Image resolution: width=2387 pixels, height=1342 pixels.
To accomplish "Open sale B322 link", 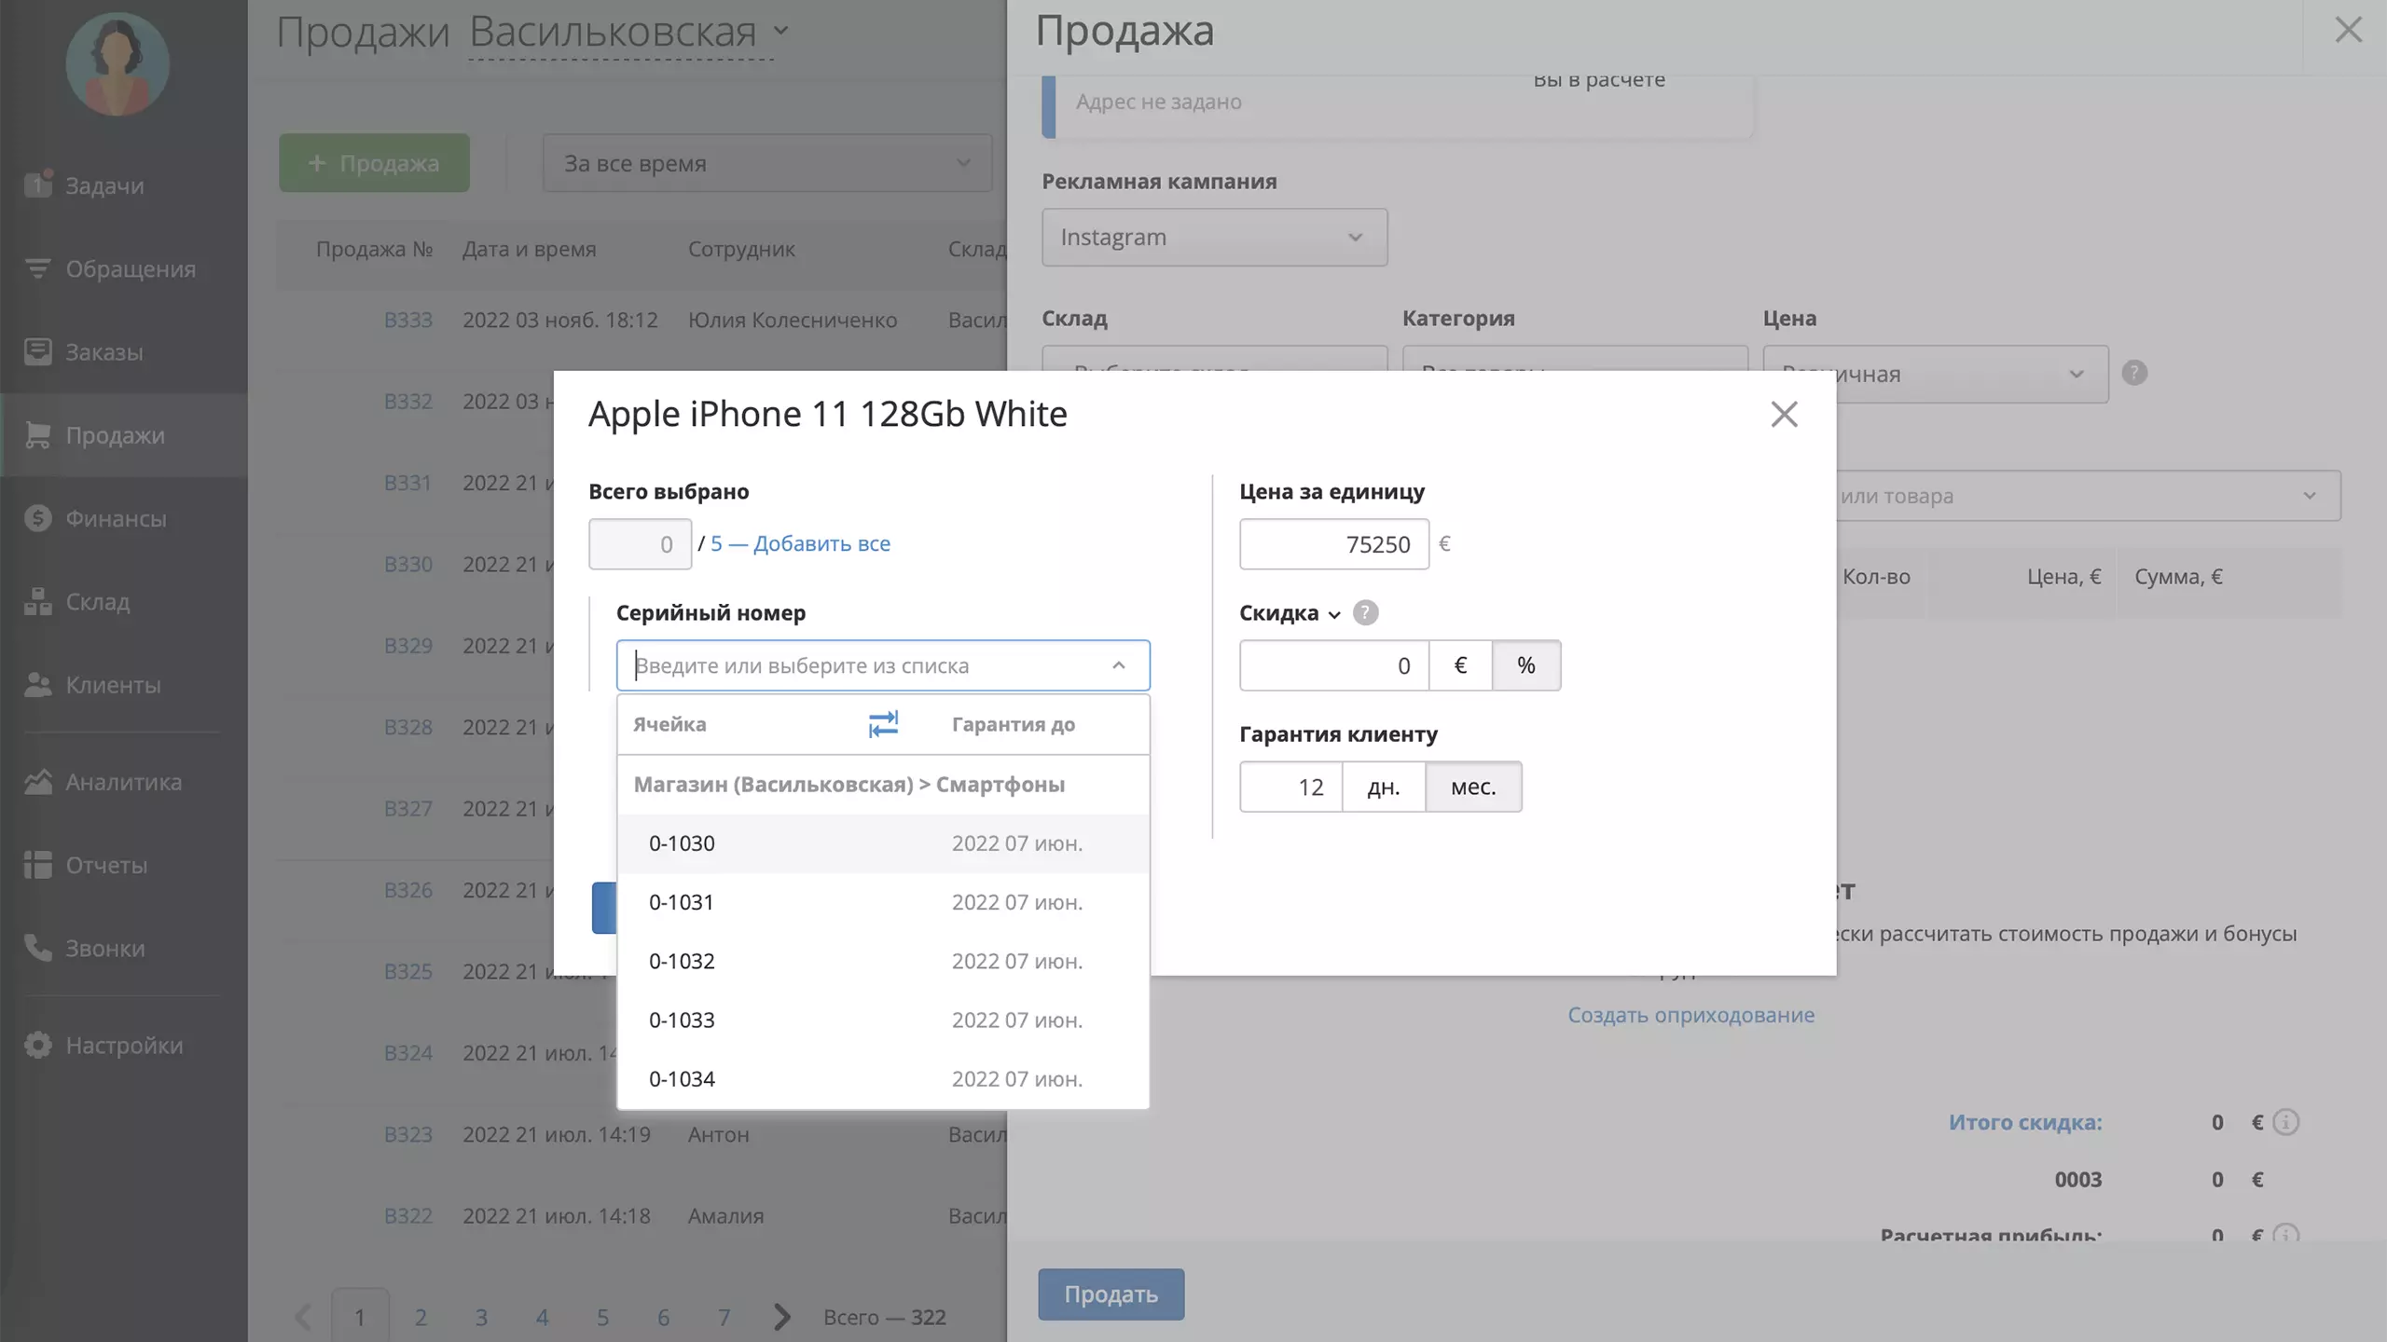I will pyautogui.click(x=408, y=1215).
